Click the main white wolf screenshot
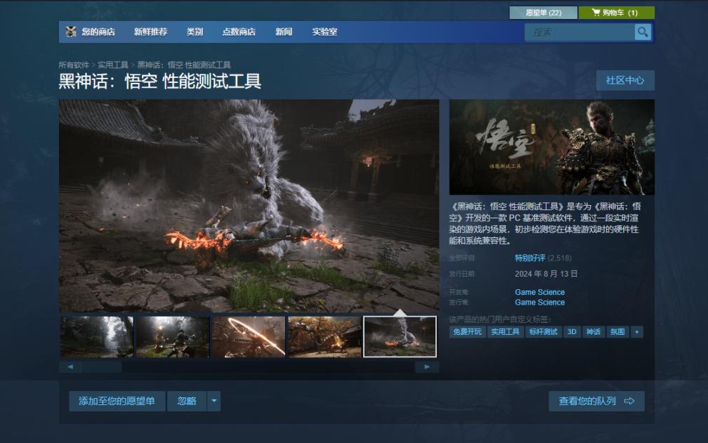Image resolution: width=708 pixels, height=443 pixels. tap(249, 206)
